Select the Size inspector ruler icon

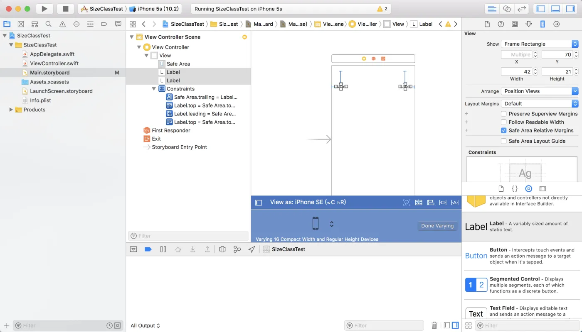(x=543, y=24)
